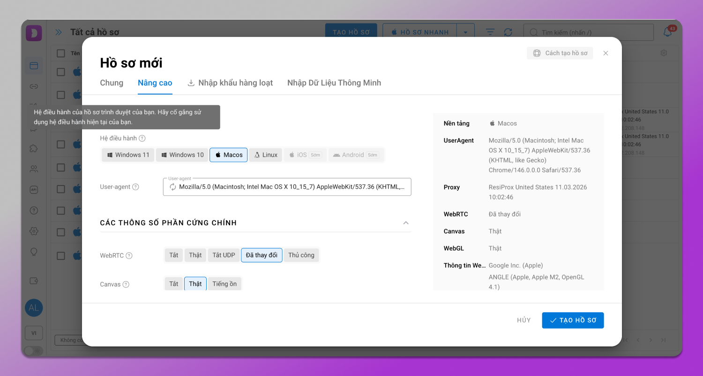Screen dimensions: 703x376
Task: Click the User-agent text field
Action: click(291, 187)
